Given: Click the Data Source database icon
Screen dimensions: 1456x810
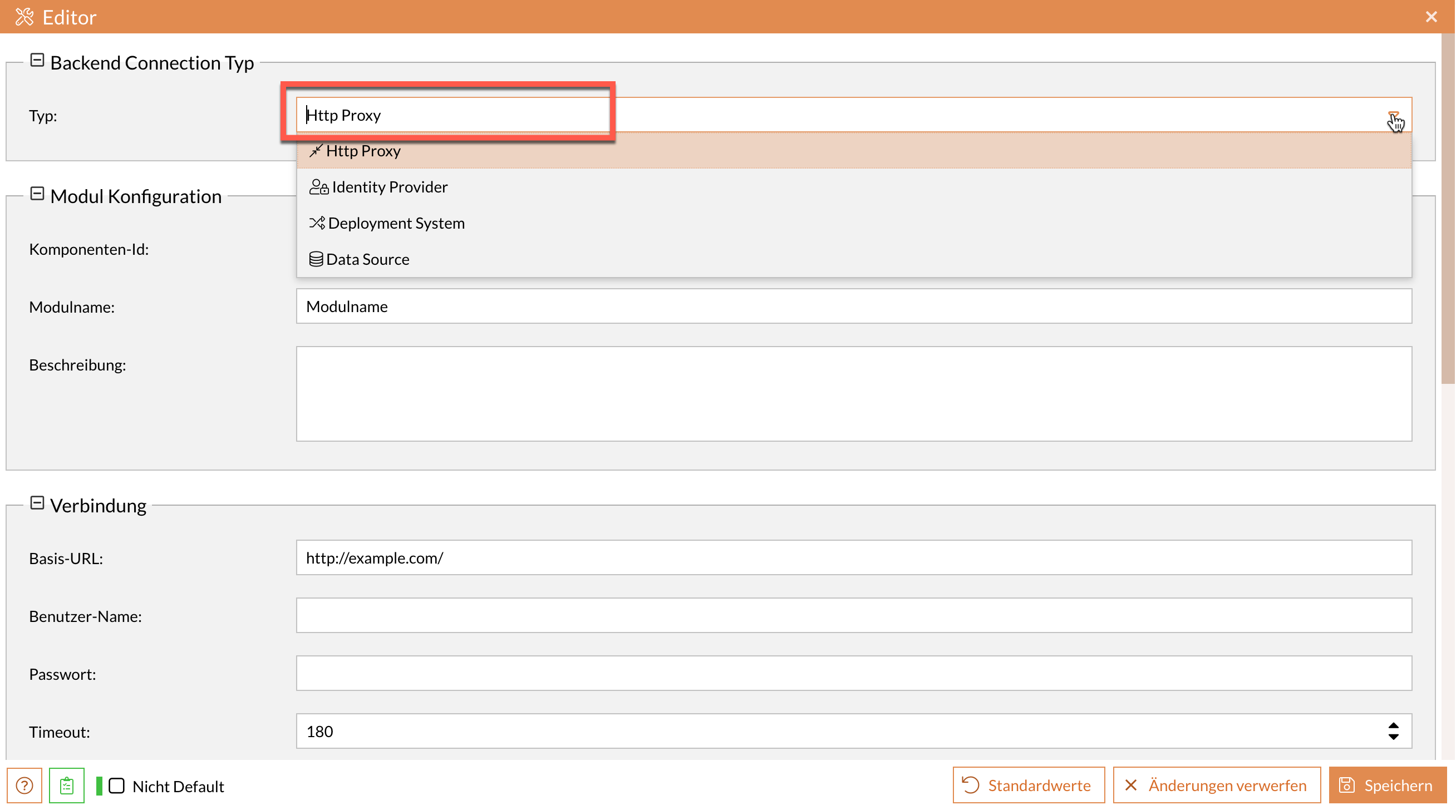Looking at the screenshot, I should (316, 259).
